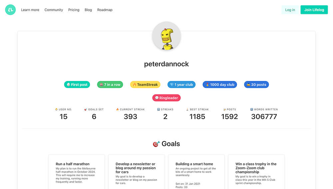Viewport: 333px width, 189px height.
Task: Click the Ringleader badge
Action: (166, 98)
